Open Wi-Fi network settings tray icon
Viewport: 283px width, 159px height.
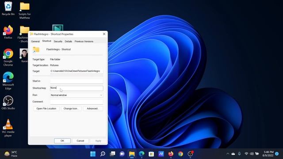coord(246,154)
